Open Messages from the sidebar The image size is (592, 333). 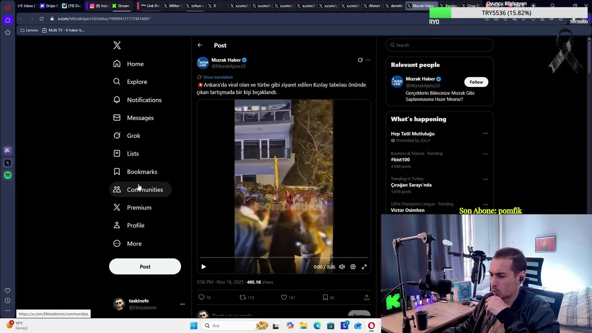click(134, 118)
